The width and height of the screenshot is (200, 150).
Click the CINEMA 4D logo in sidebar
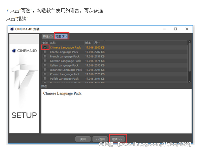(x=24, y=51)
